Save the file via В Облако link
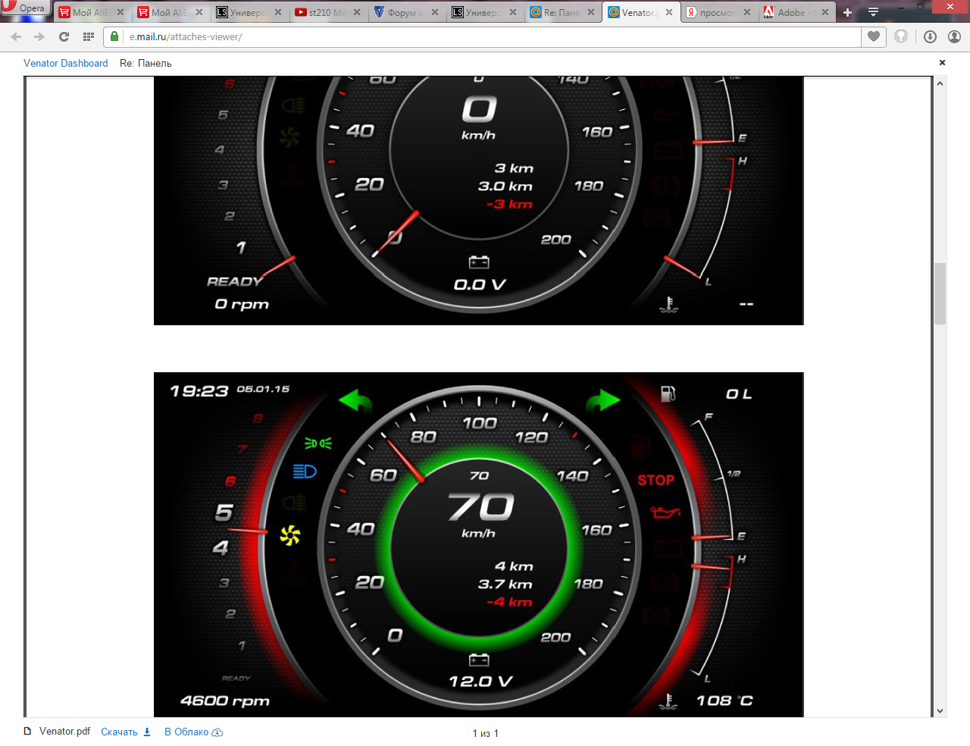The image size is (970, 746). [x=192, y=732]
